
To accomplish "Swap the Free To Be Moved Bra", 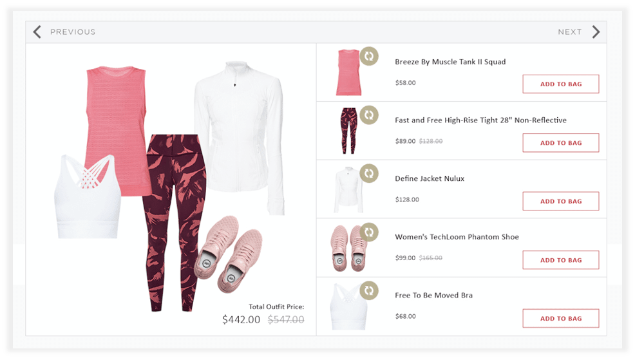I will tap(369, 290).
